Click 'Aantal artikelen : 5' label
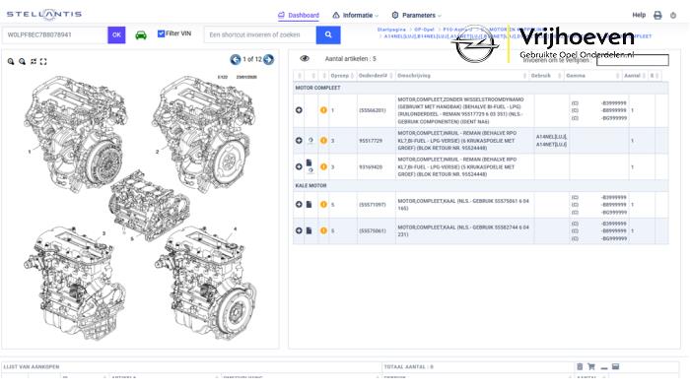Viewport: 690px width, 388px height. click(350, 59)
